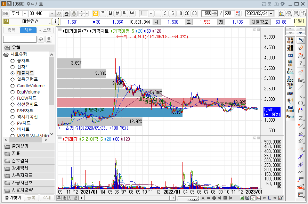Select the CandleVolume radio button
This screenshot has width=308, height=204.
click(13, 86)
